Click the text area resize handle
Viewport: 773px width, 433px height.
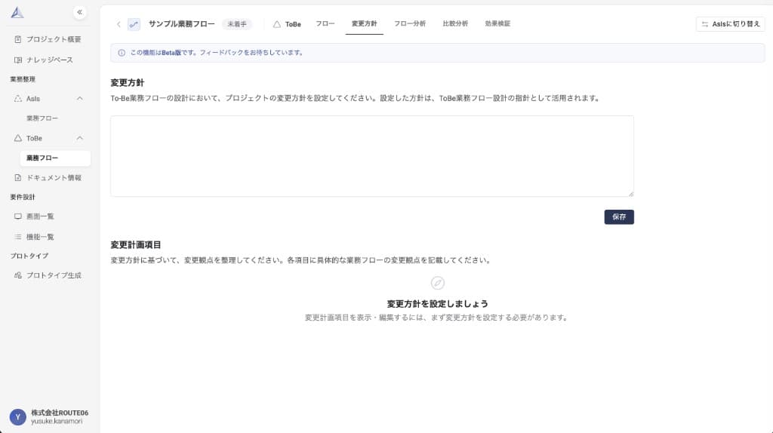[630, 194]
